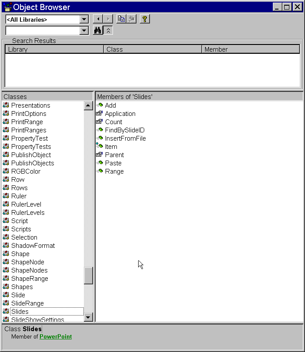Image resolution: width=305 pixels, height=352 pixels.
Task: Select the Ruler class
Action: pyautogui.click(x=19, y=196)
